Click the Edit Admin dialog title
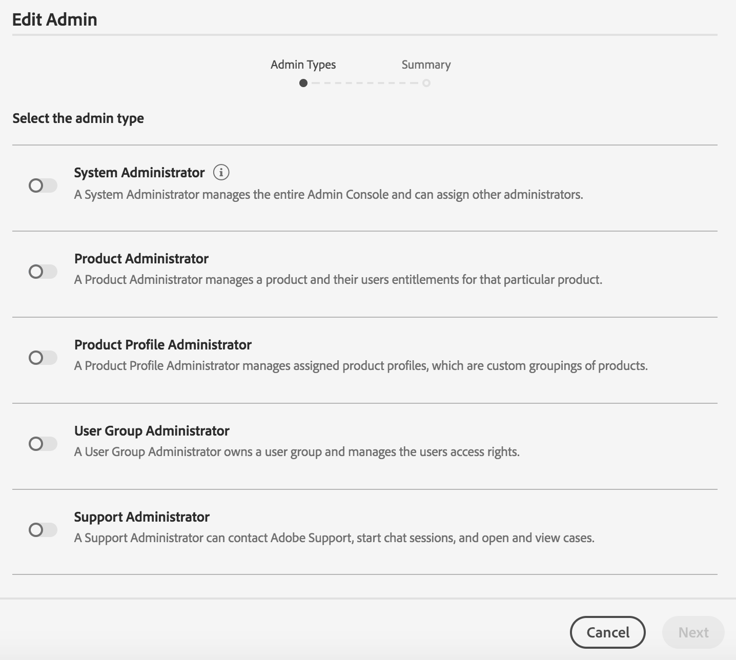736x660 pixels. tap(54, 19)
